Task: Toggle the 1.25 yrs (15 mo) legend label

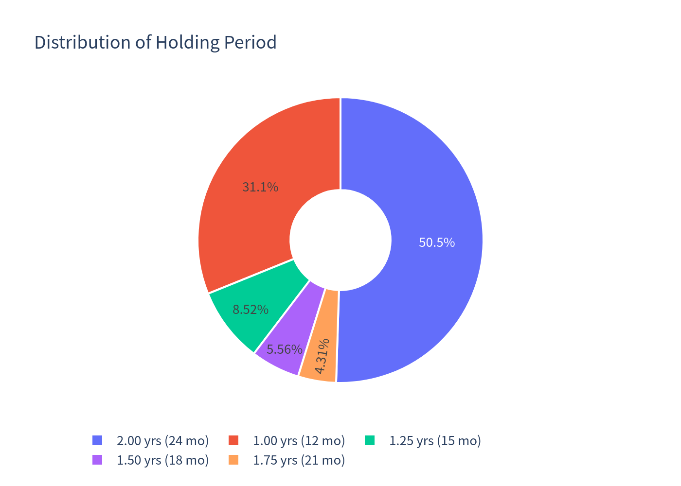Action: click(435, 441)
